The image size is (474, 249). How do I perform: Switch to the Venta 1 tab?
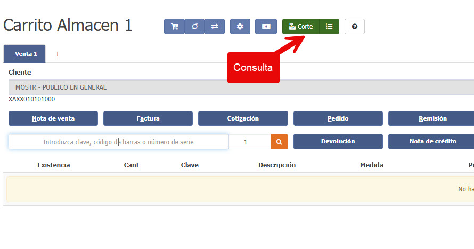tap(24, 54)
